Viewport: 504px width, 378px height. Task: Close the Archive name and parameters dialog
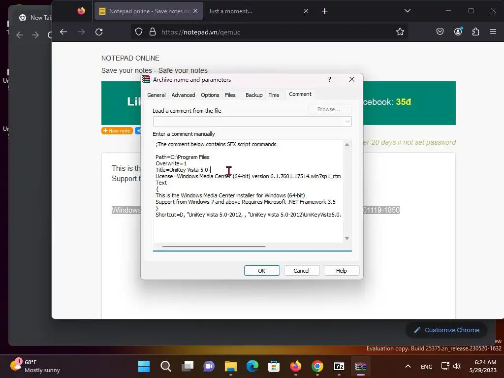click(351, 79)
